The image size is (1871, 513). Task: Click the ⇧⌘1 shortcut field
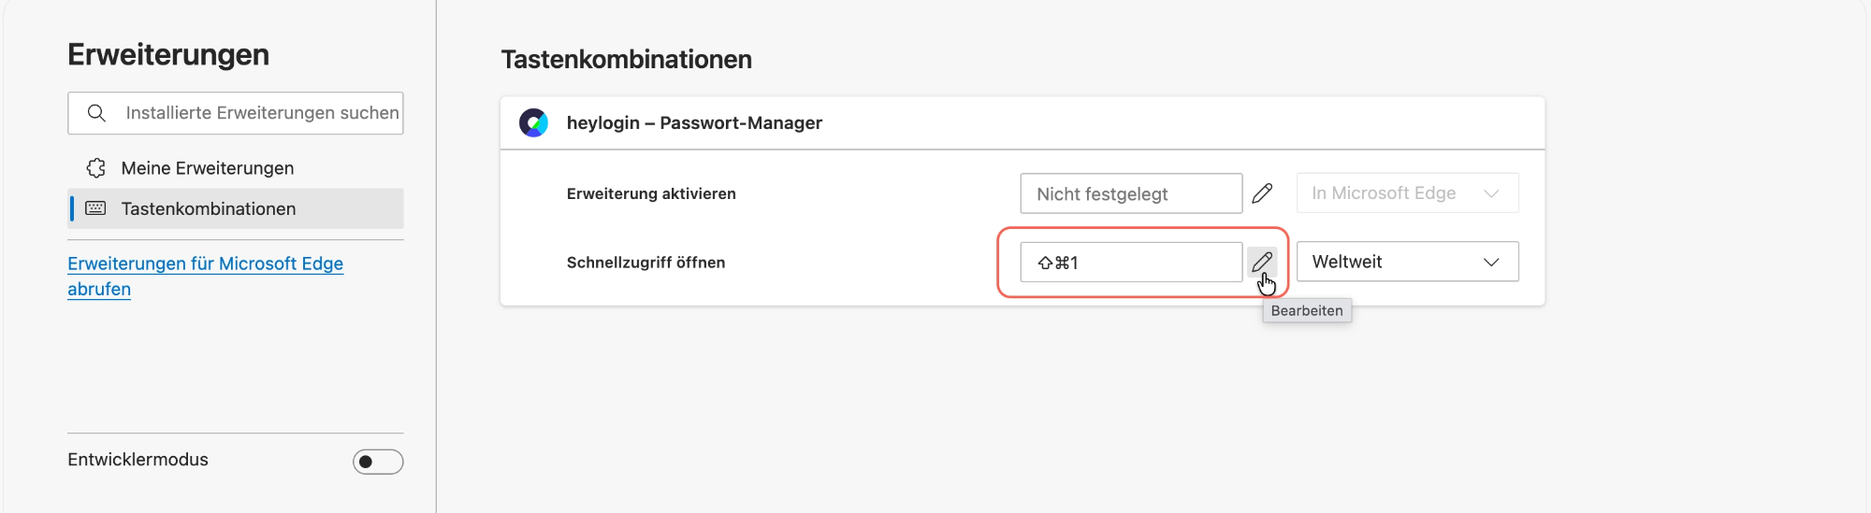(x=1131, y=263)
